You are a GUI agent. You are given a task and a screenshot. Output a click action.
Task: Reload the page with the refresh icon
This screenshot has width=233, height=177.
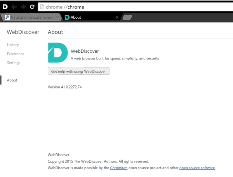(x=32, y=7)
